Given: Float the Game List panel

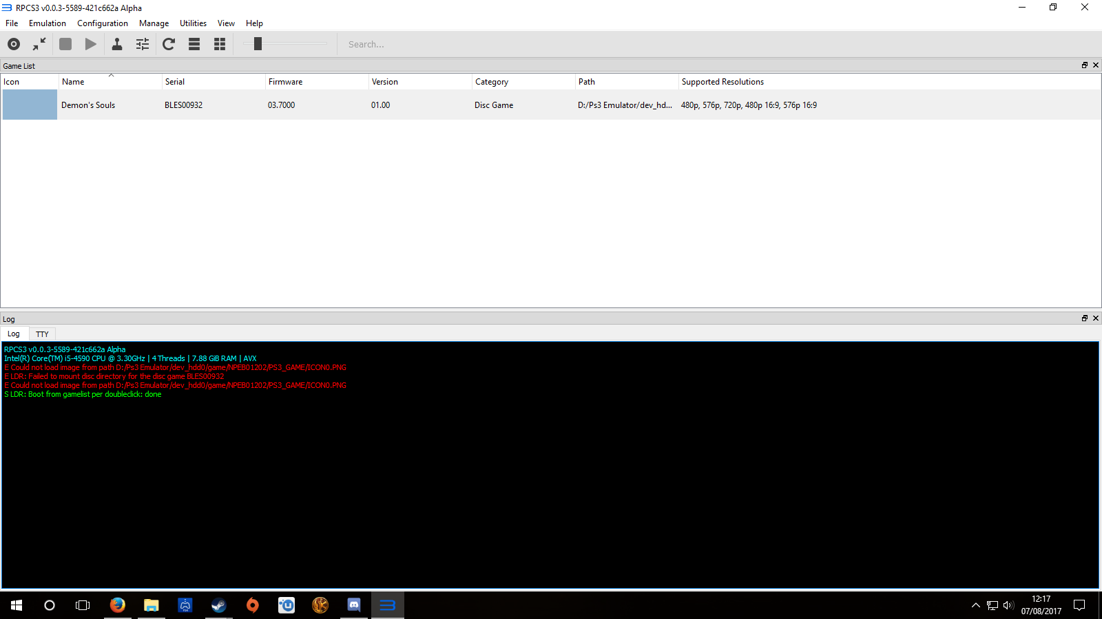Looking at the screenshot, I should click(1085, 65).
